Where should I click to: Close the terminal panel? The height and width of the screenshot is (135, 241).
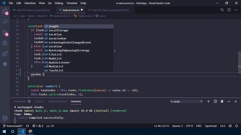coord(236,101)
